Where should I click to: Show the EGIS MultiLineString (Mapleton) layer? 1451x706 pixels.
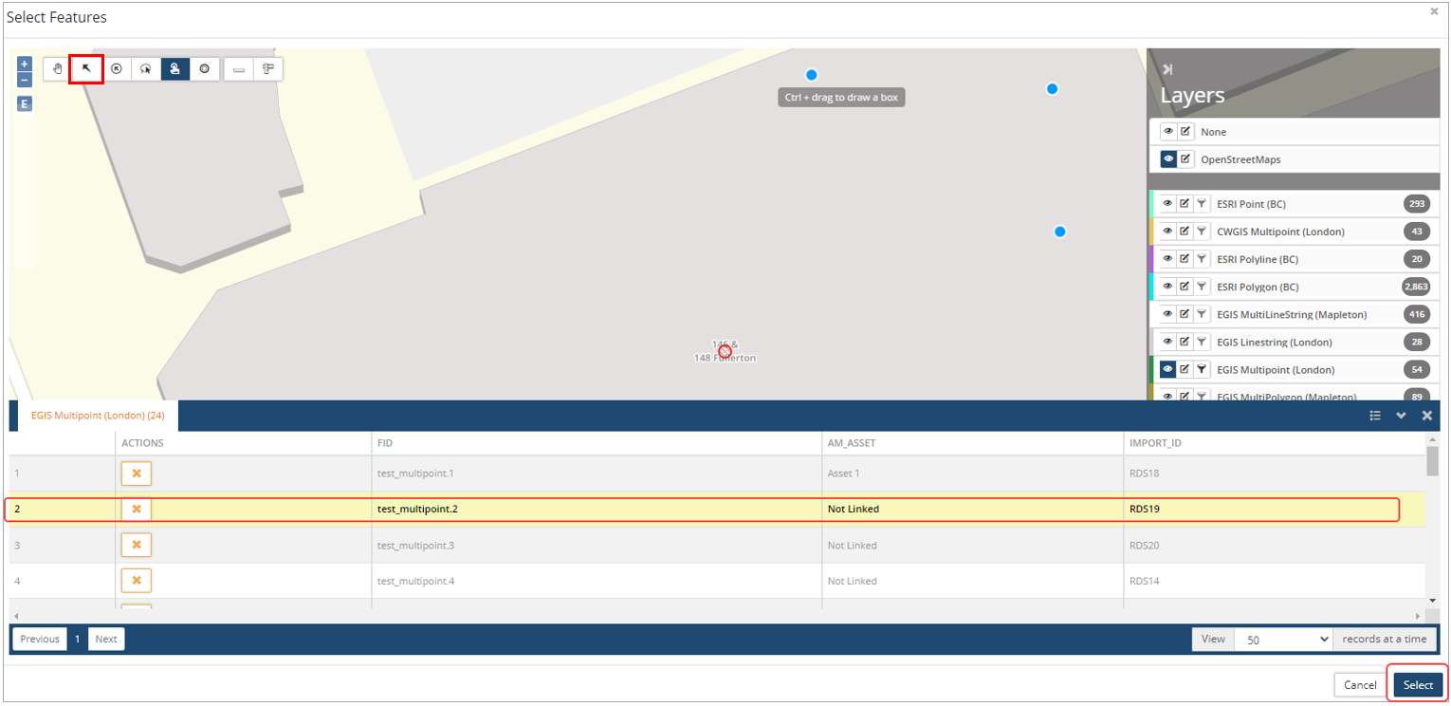[x=1168, y=314]
